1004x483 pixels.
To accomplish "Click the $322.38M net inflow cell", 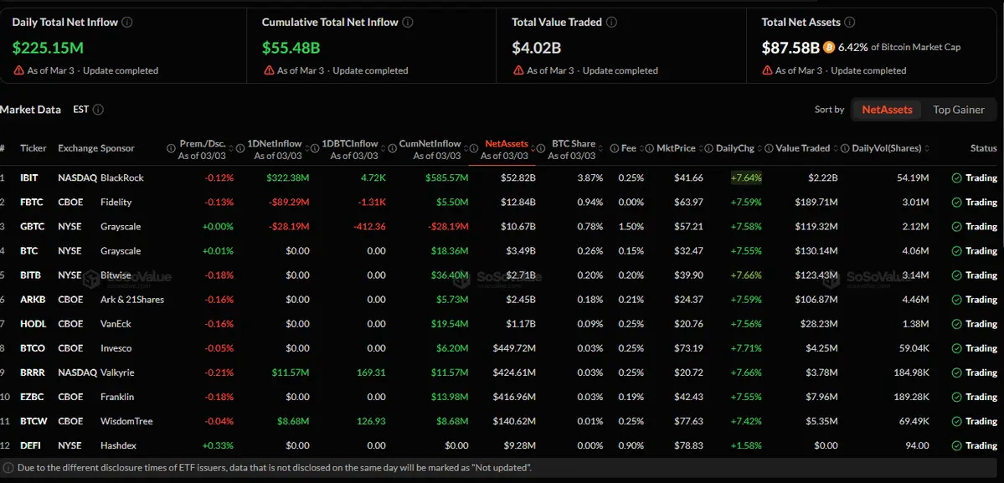I will (288, 177).
